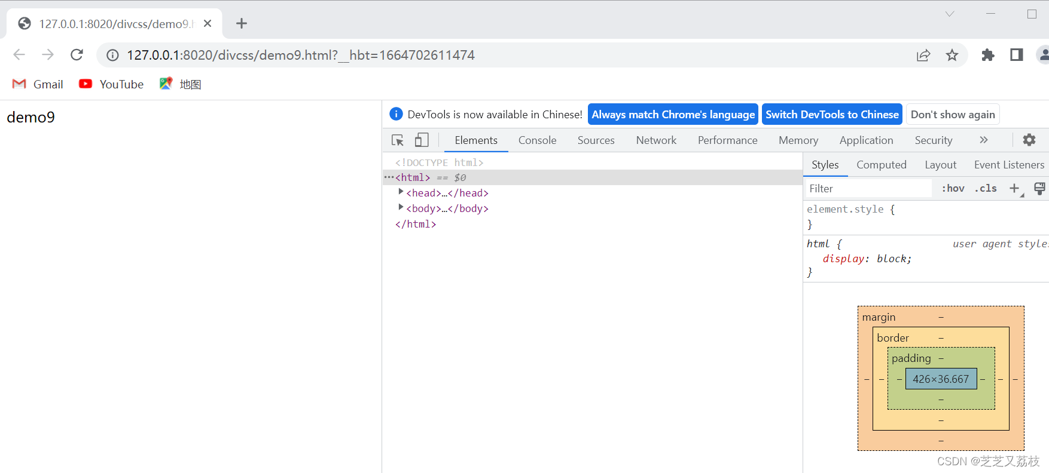Toggle the :hov element state panel
Viewport: 1049px width, 473px height.
tap(953, 189)
